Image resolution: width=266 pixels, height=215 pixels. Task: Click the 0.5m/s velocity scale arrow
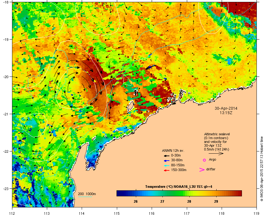(x=216, y=154)
